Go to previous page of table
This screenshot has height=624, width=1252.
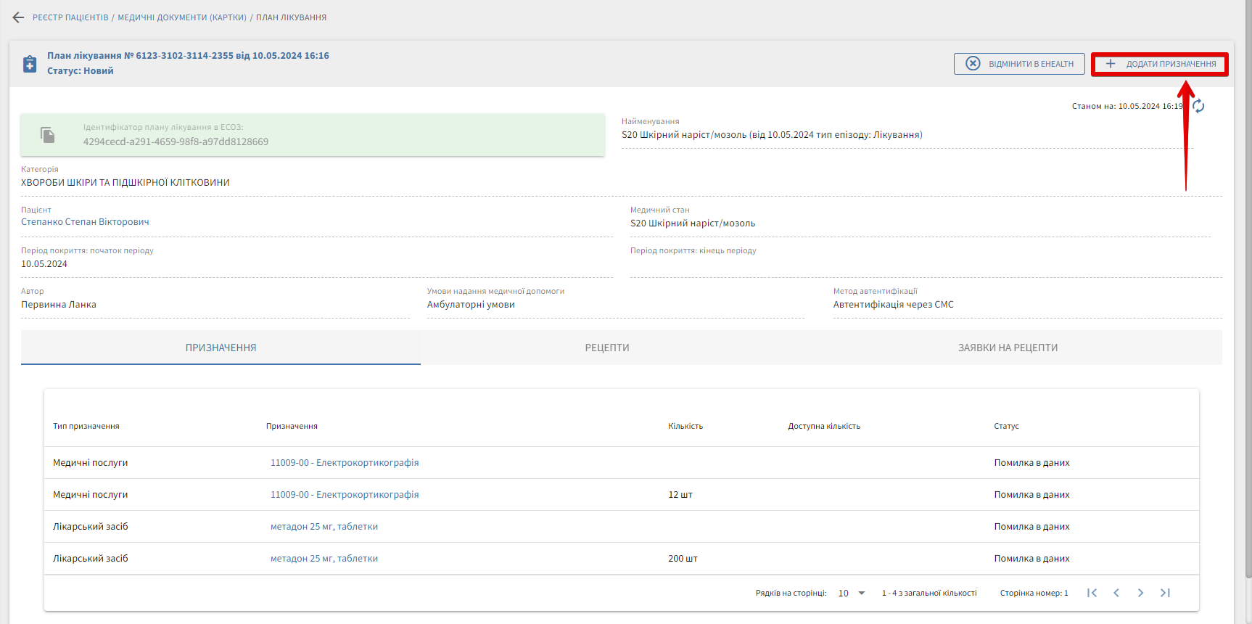point(1116,593)
